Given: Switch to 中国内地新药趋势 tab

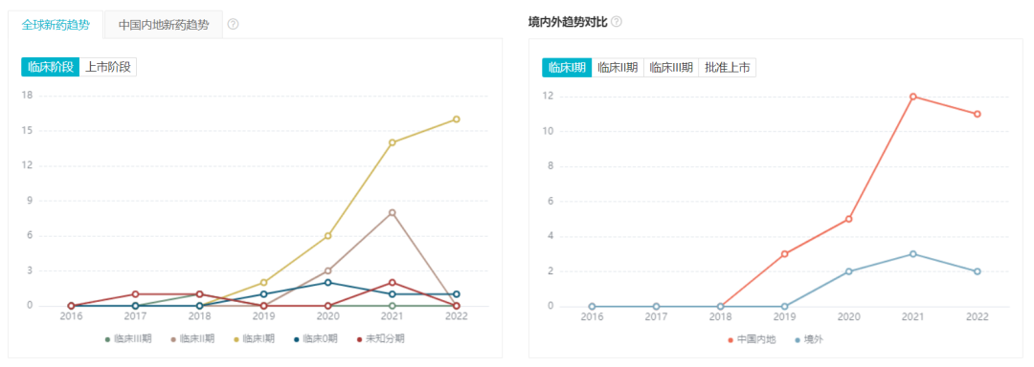Looking at the screenshot, I should coord(164,25).
